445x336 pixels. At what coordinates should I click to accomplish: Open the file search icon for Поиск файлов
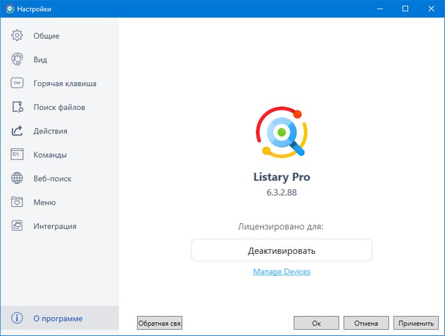[x=17, y=107]
